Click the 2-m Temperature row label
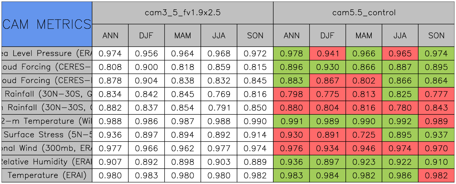Viewport: 456px width, 184px height. point(47,121)
